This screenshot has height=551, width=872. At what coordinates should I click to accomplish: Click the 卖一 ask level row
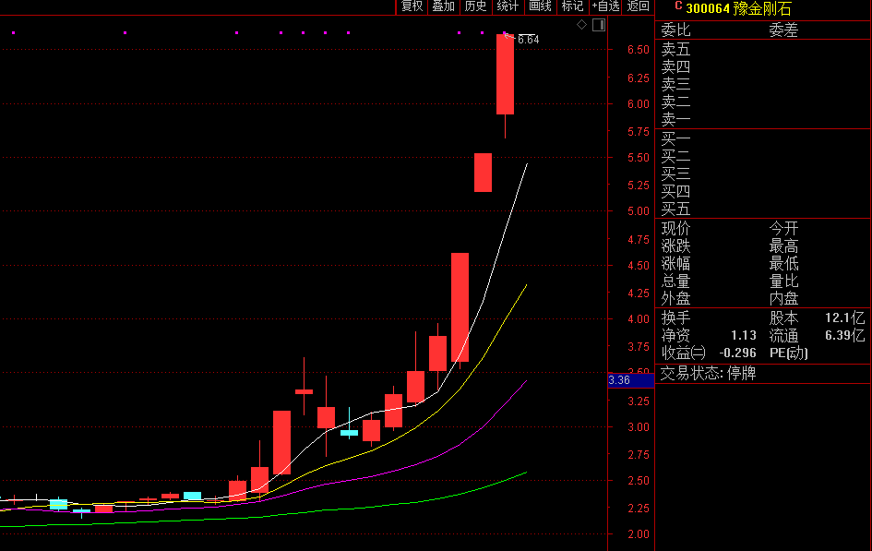tap(675, 120)
